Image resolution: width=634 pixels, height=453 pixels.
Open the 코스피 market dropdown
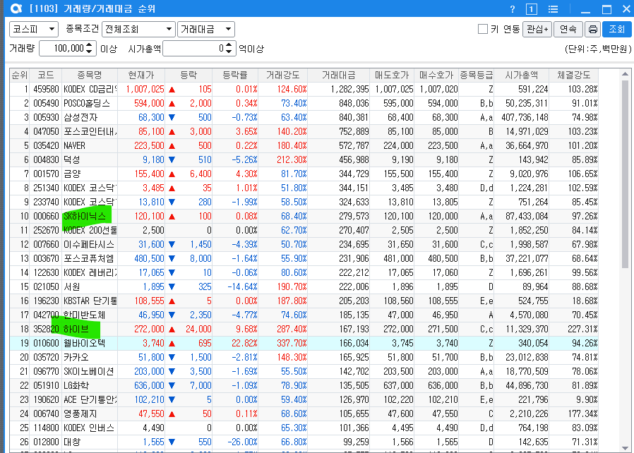[x=34, y=29]
